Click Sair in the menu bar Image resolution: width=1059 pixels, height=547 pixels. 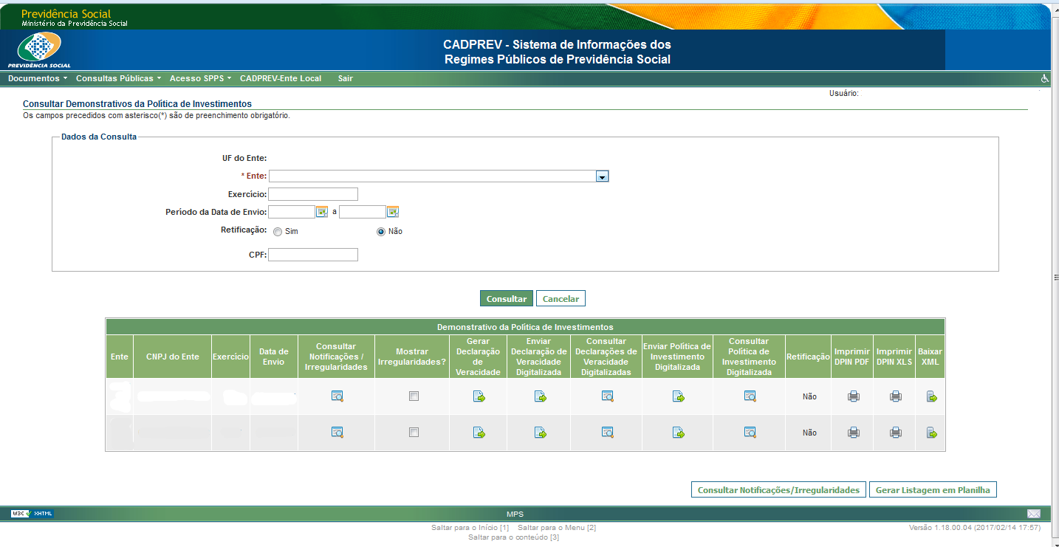tap(345, 78)
